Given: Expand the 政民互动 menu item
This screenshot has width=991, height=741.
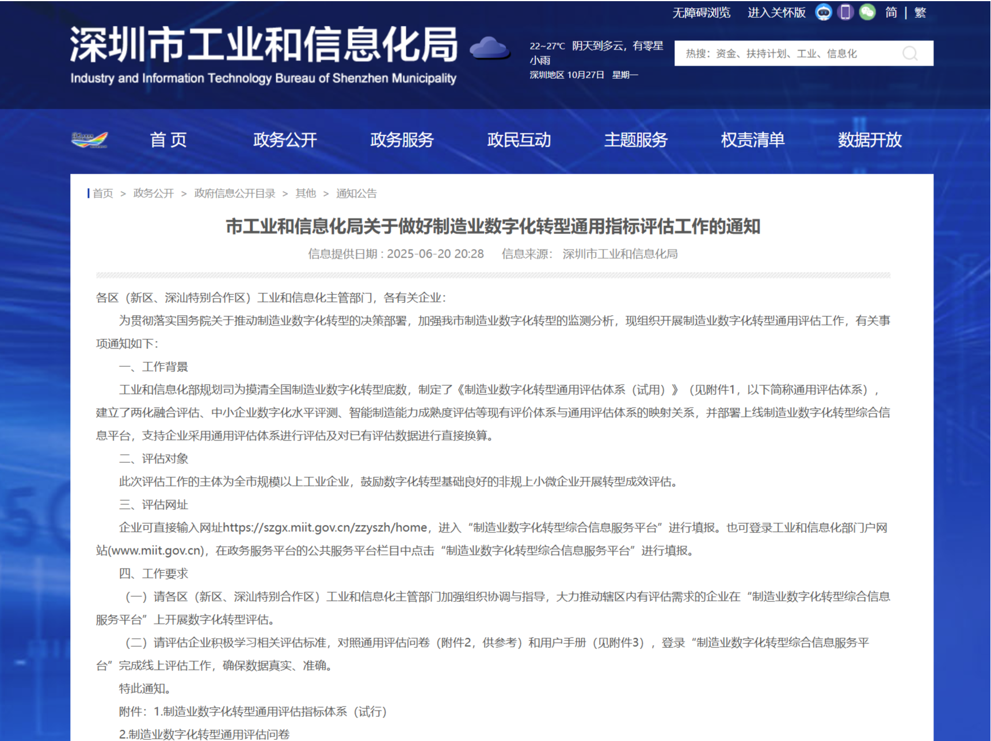Looking at the screenshot, I should [x=519, y=140].
